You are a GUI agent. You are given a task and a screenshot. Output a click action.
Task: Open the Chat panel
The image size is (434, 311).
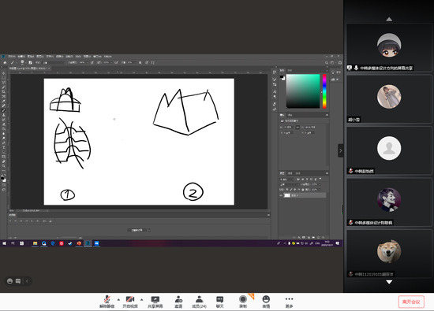[220, 302]
